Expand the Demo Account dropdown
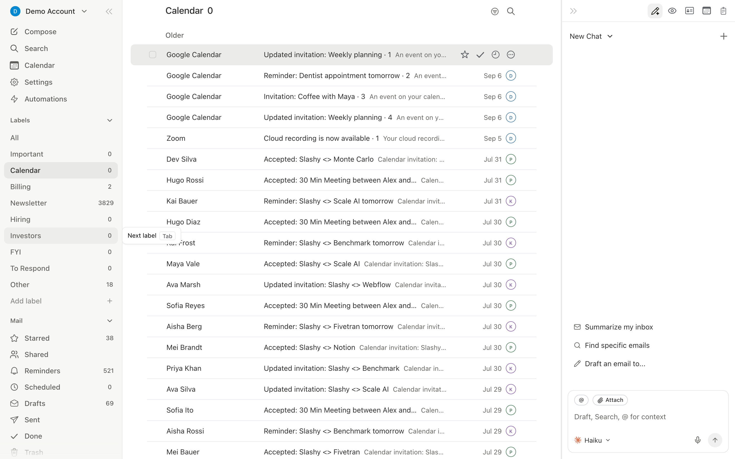 (84, 11)
